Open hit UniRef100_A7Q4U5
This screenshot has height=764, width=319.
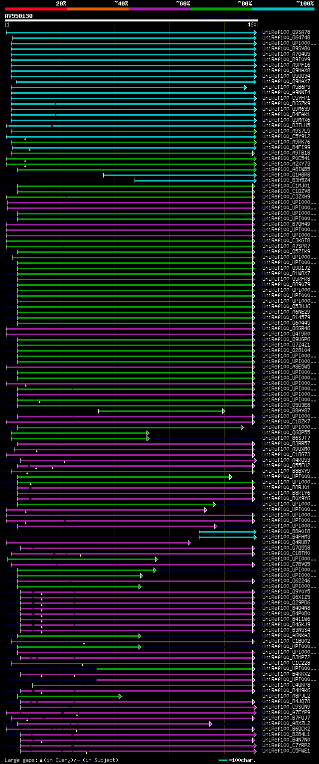(286, 54)
